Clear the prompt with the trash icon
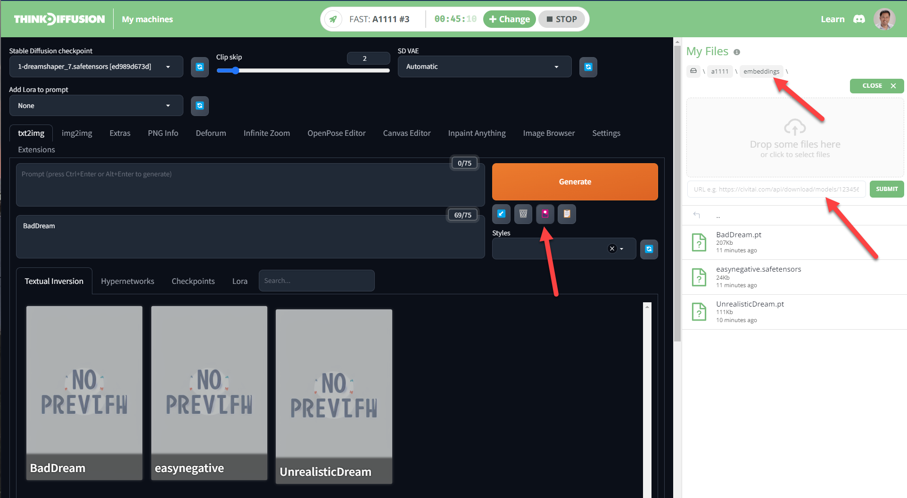 [523, 214]
